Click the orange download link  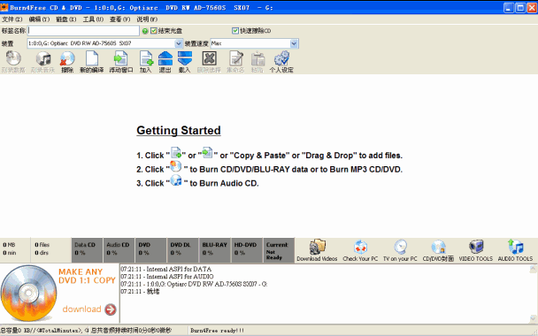pos(81,309)
